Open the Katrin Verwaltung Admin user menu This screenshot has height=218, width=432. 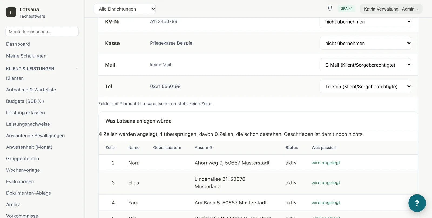click(x=391, y=9)
